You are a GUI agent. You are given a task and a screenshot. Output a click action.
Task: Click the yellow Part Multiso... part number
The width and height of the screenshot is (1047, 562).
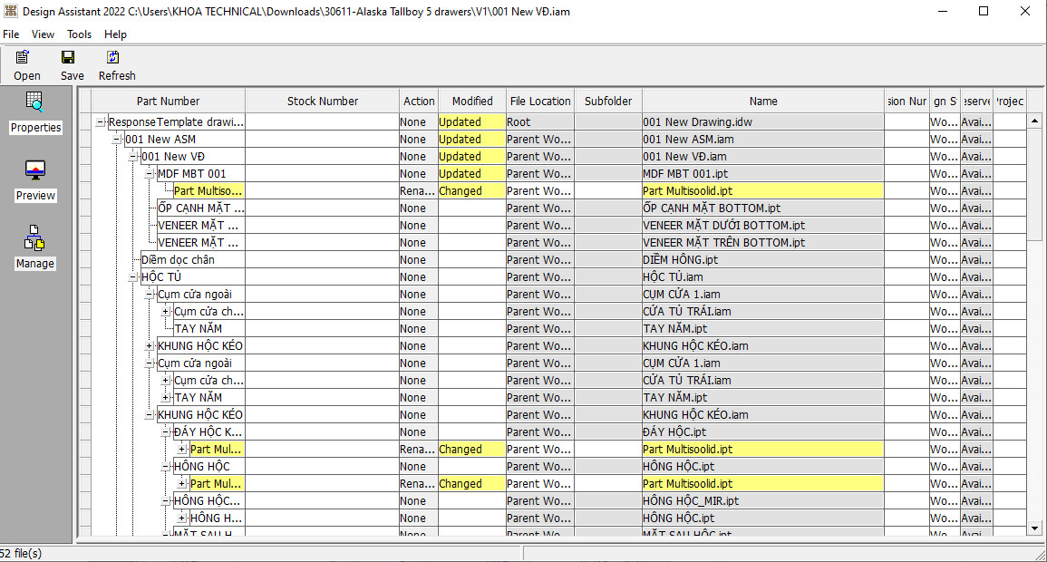208,191
